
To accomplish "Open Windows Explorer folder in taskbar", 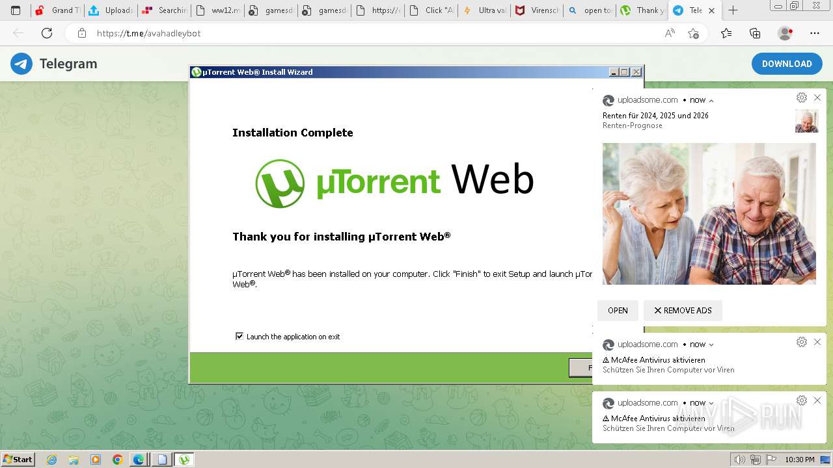I will pos(74,460).
